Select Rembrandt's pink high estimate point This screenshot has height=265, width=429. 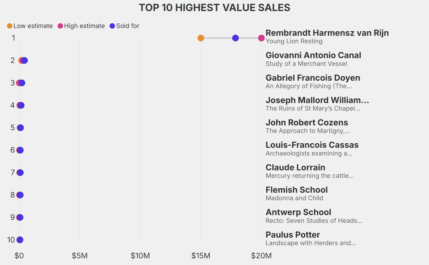click(261, 38)
